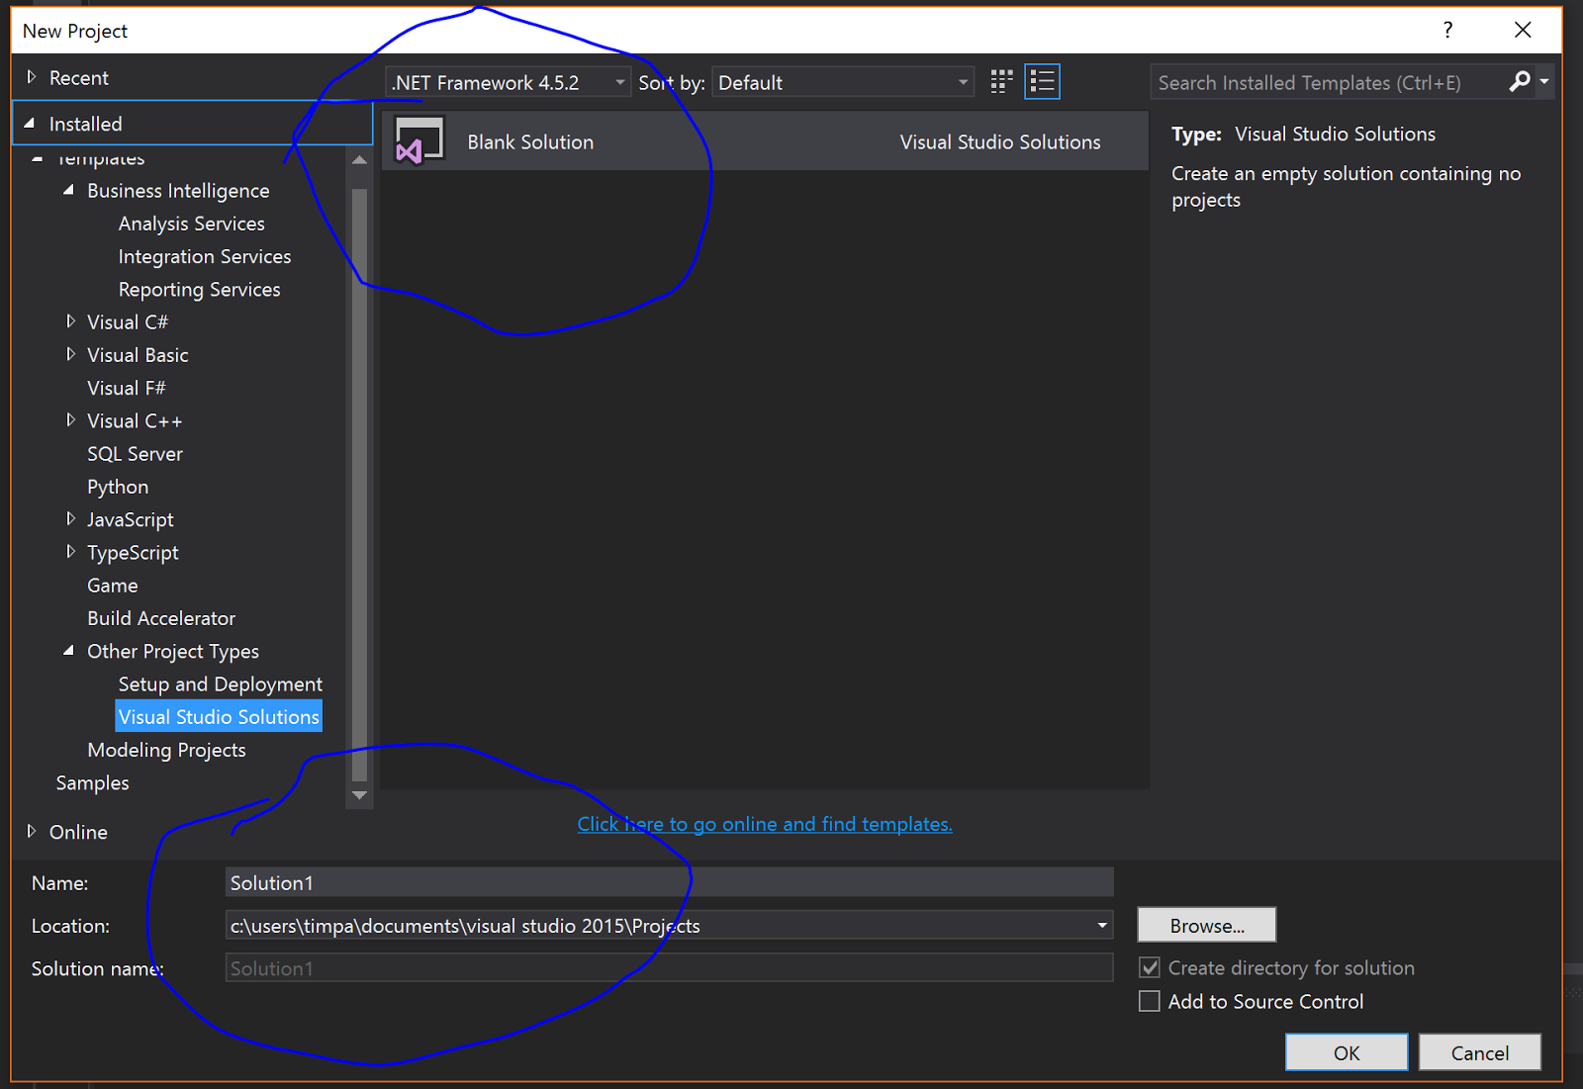Open the go online and find templates link
Image resolution: width=1583 pixels, height=1089 pixels.
coord(765,824)
